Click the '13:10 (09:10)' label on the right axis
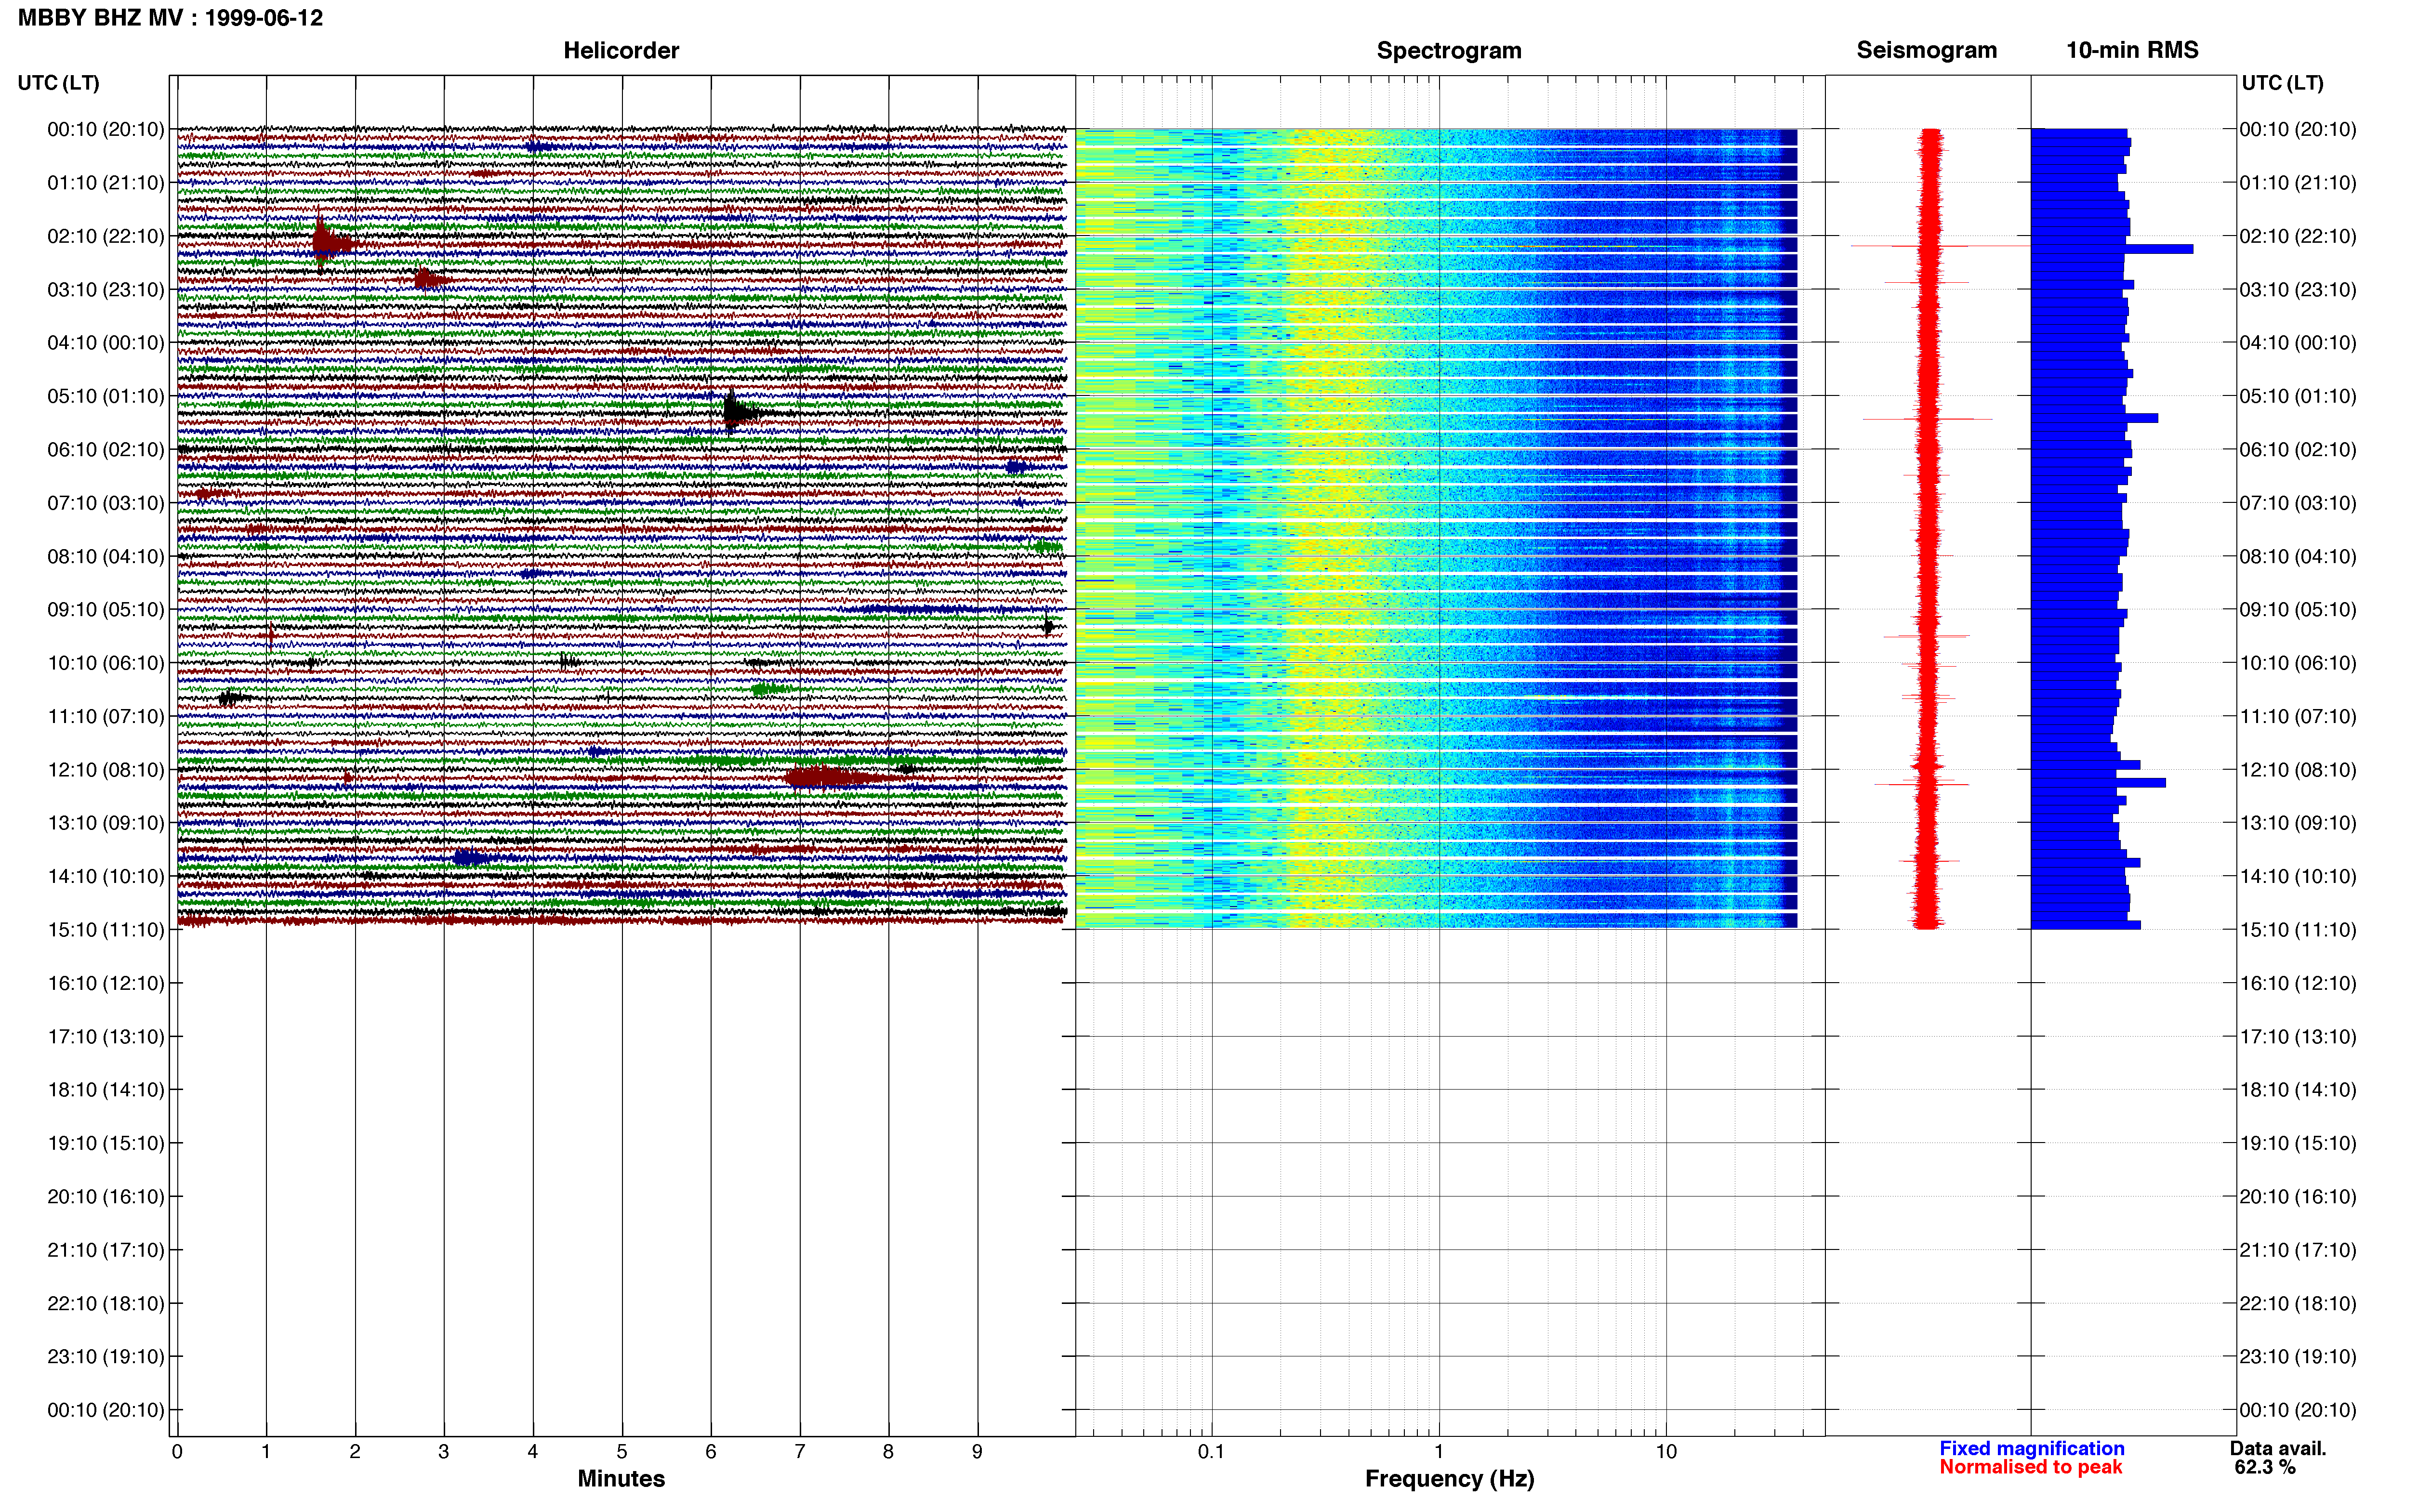The width and height of the screenshot is (2418, 1512). pos(2298,823)
